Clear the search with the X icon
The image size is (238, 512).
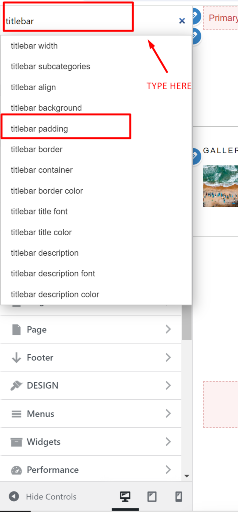[x=182, y=21]
